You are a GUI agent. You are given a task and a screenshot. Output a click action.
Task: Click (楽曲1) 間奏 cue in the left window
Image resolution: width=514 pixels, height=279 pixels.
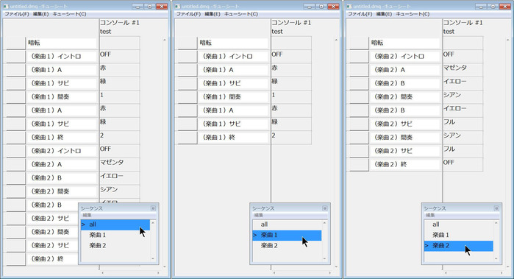[x=62, y=97]
